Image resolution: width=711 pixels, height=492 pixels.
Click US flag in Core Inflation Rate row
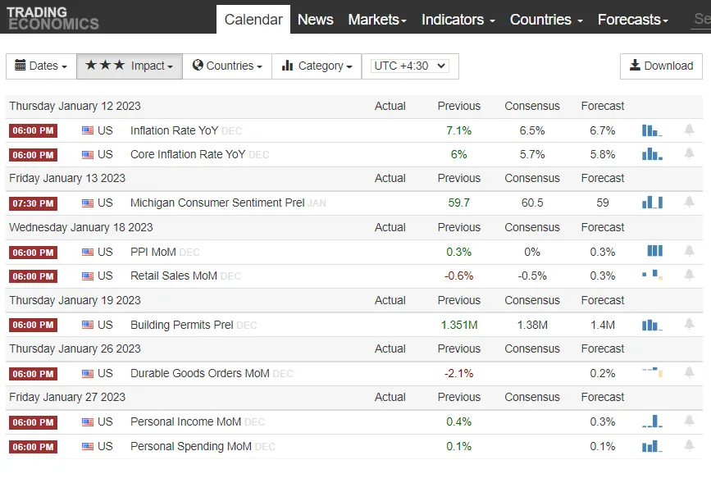pyautogui.click(x=88, y=155)
